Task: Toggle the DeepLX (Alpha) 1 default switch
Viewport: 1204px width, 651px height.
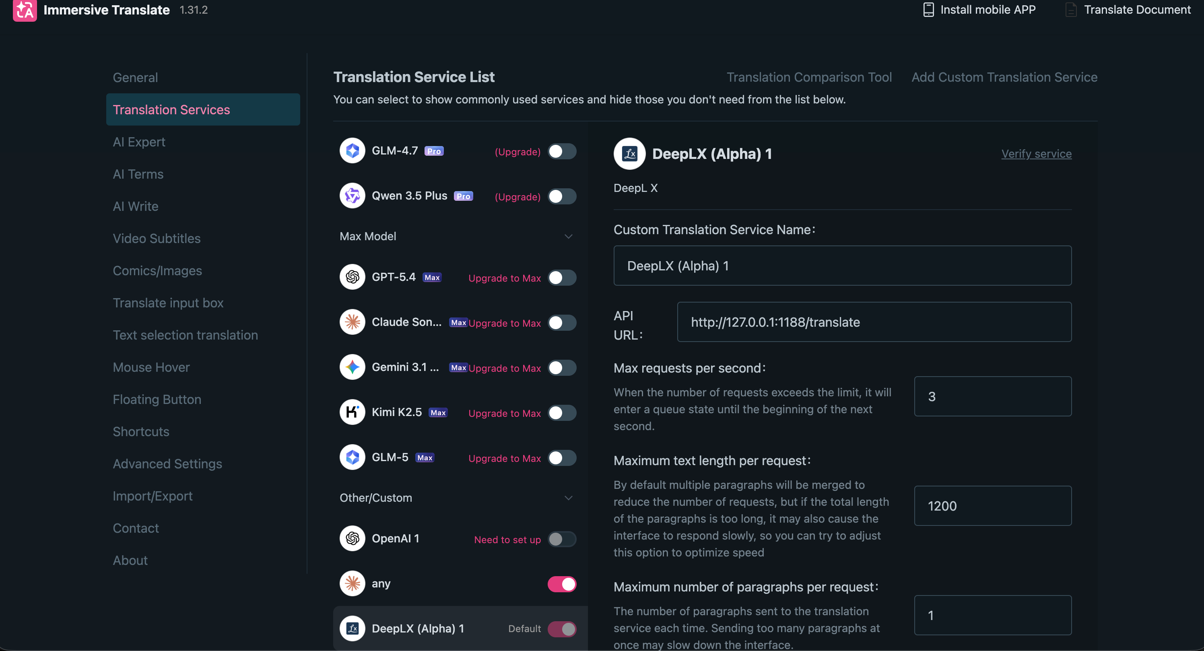Action: 562,629
